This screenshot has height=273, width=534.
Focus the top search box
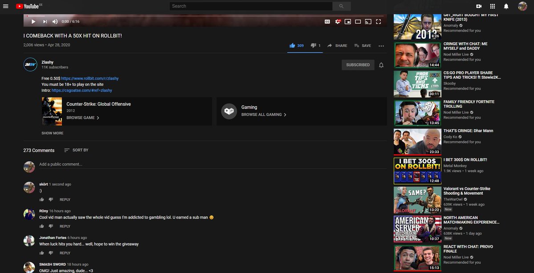(x=251, y=6)
